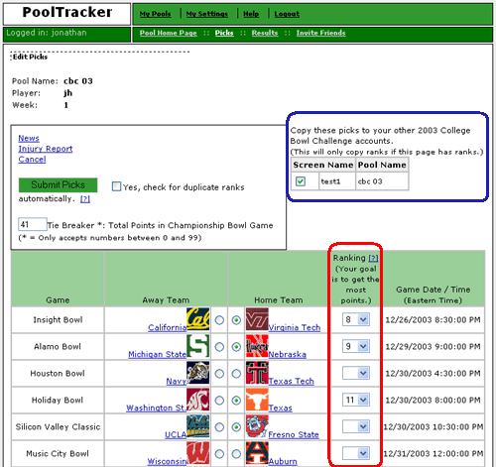This screenshot has width=496, height=467.
Task: Open Alamo Bowl ranking dropdown
Action: [x=356, y=346]
